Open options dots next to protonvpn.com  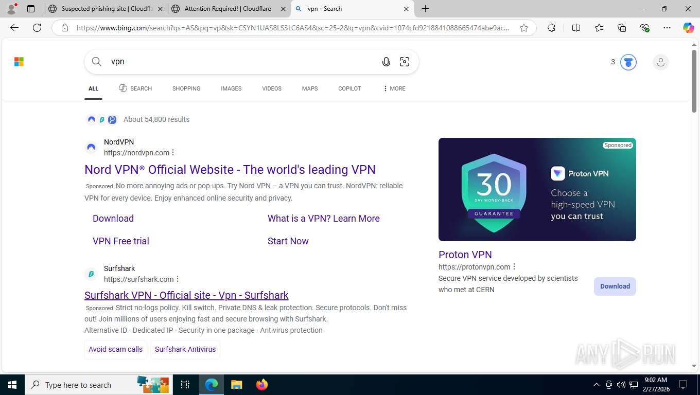514,266
